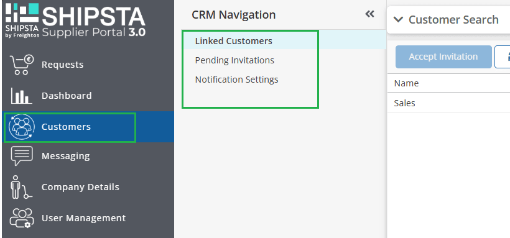510x238 pixels.
Task: Select the Sales customer row
Action: pos(448,103)
